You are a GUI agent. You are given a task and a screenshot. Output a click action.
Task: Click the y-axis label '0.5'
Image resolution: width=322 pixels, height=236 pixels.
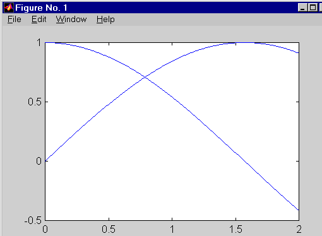(35, 102)
